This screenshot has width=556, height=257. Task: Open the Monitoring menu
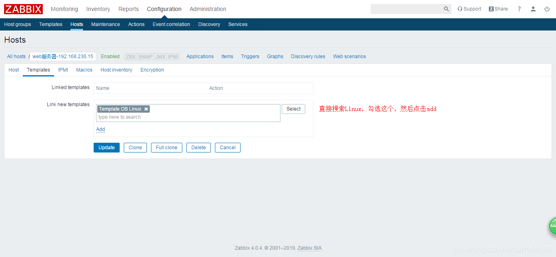click(x=64, y=9)
